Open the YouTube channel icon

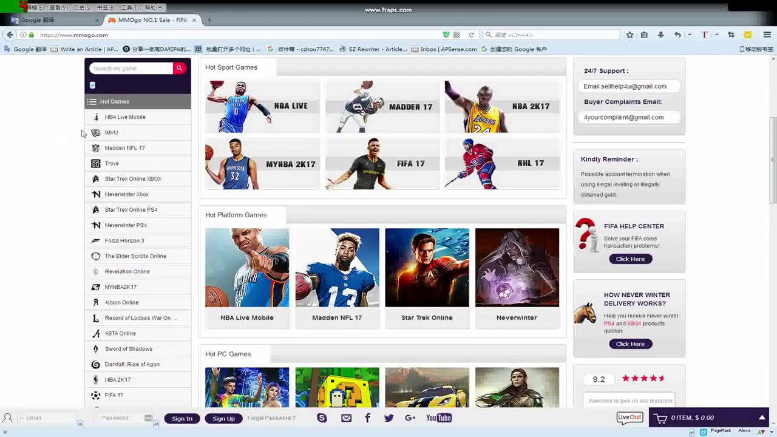(439, 418)
